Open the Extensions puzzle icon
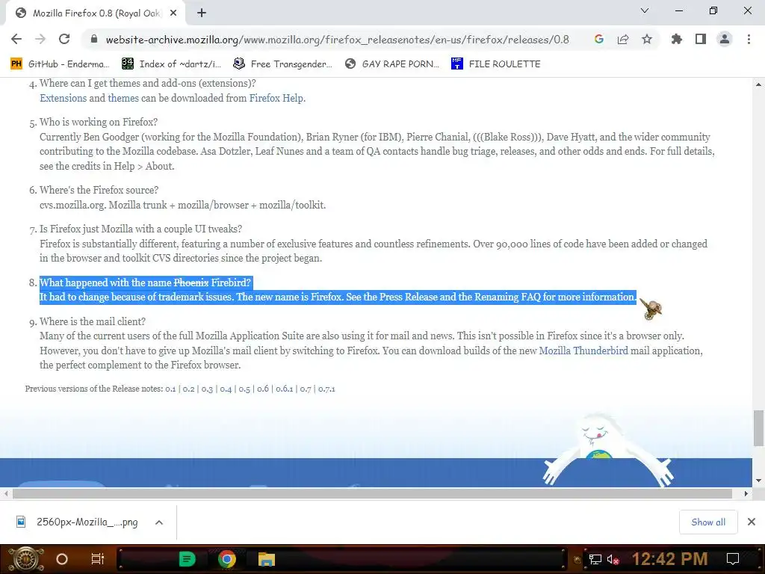 [676, 39]
